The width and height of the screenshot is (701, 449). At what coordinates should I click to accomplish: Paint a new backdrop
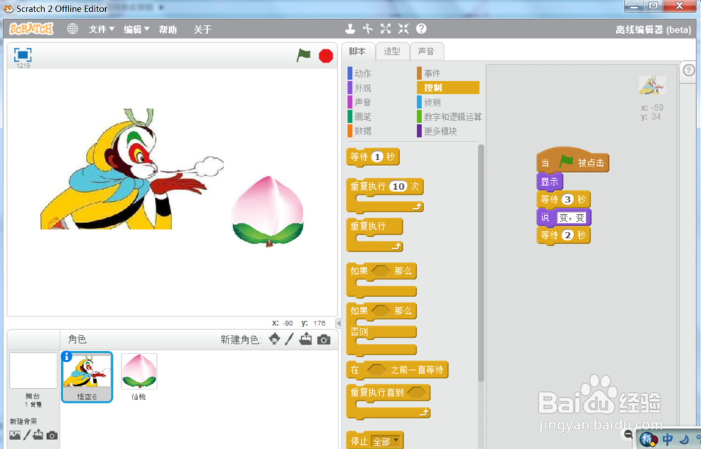pyautogui.click(x=27, y=435)
